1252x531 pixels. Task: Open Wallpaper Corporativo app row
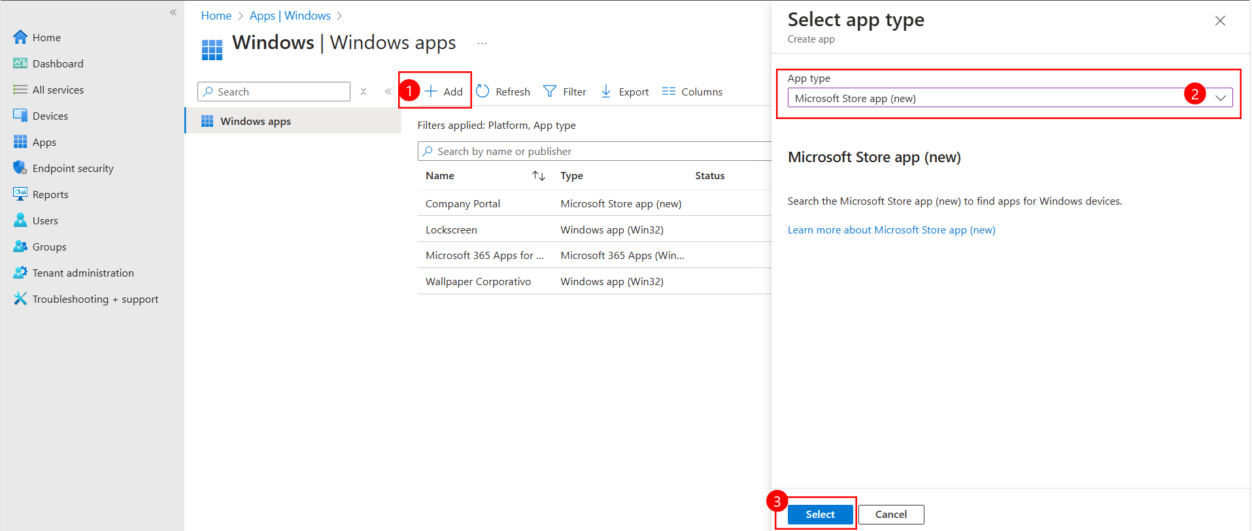(478, 282)
